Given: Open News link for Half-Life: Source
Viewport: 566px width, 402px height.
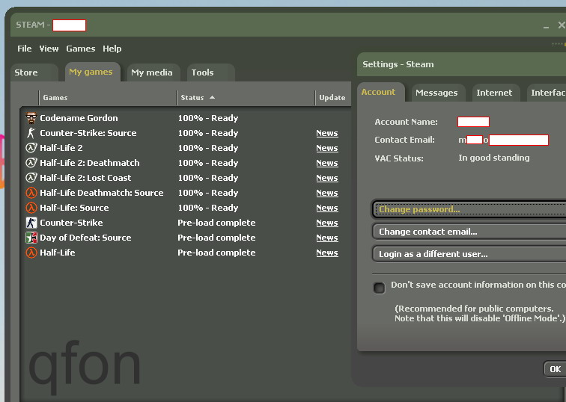Looking at the screenshot, I should (x=327, y=208).
